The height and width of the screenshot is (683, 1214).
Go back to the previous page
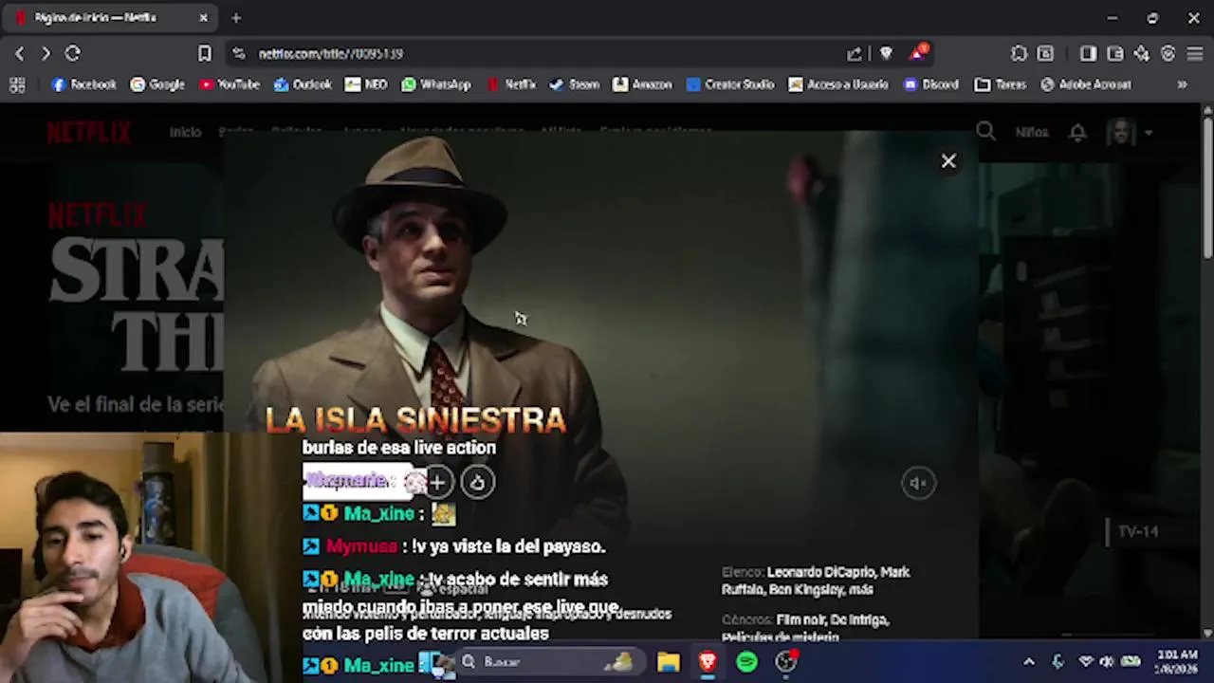pos(20,54)
